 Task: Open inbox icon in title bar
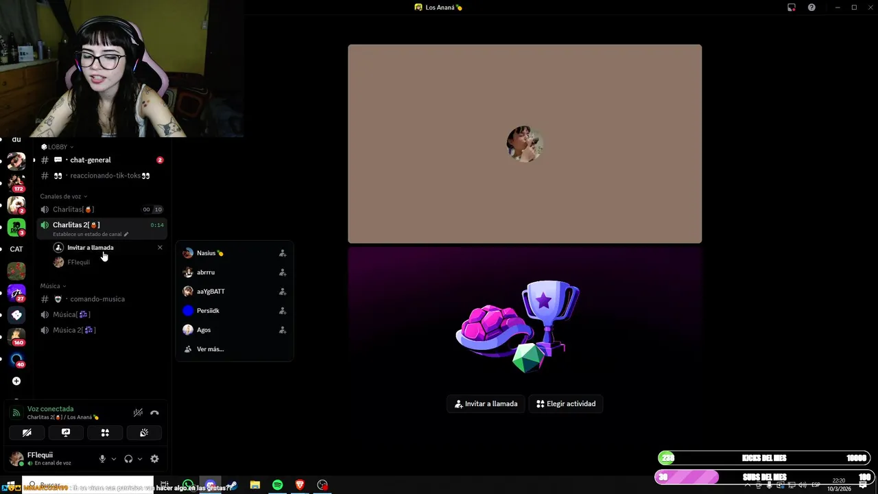(x=792, y=8)
